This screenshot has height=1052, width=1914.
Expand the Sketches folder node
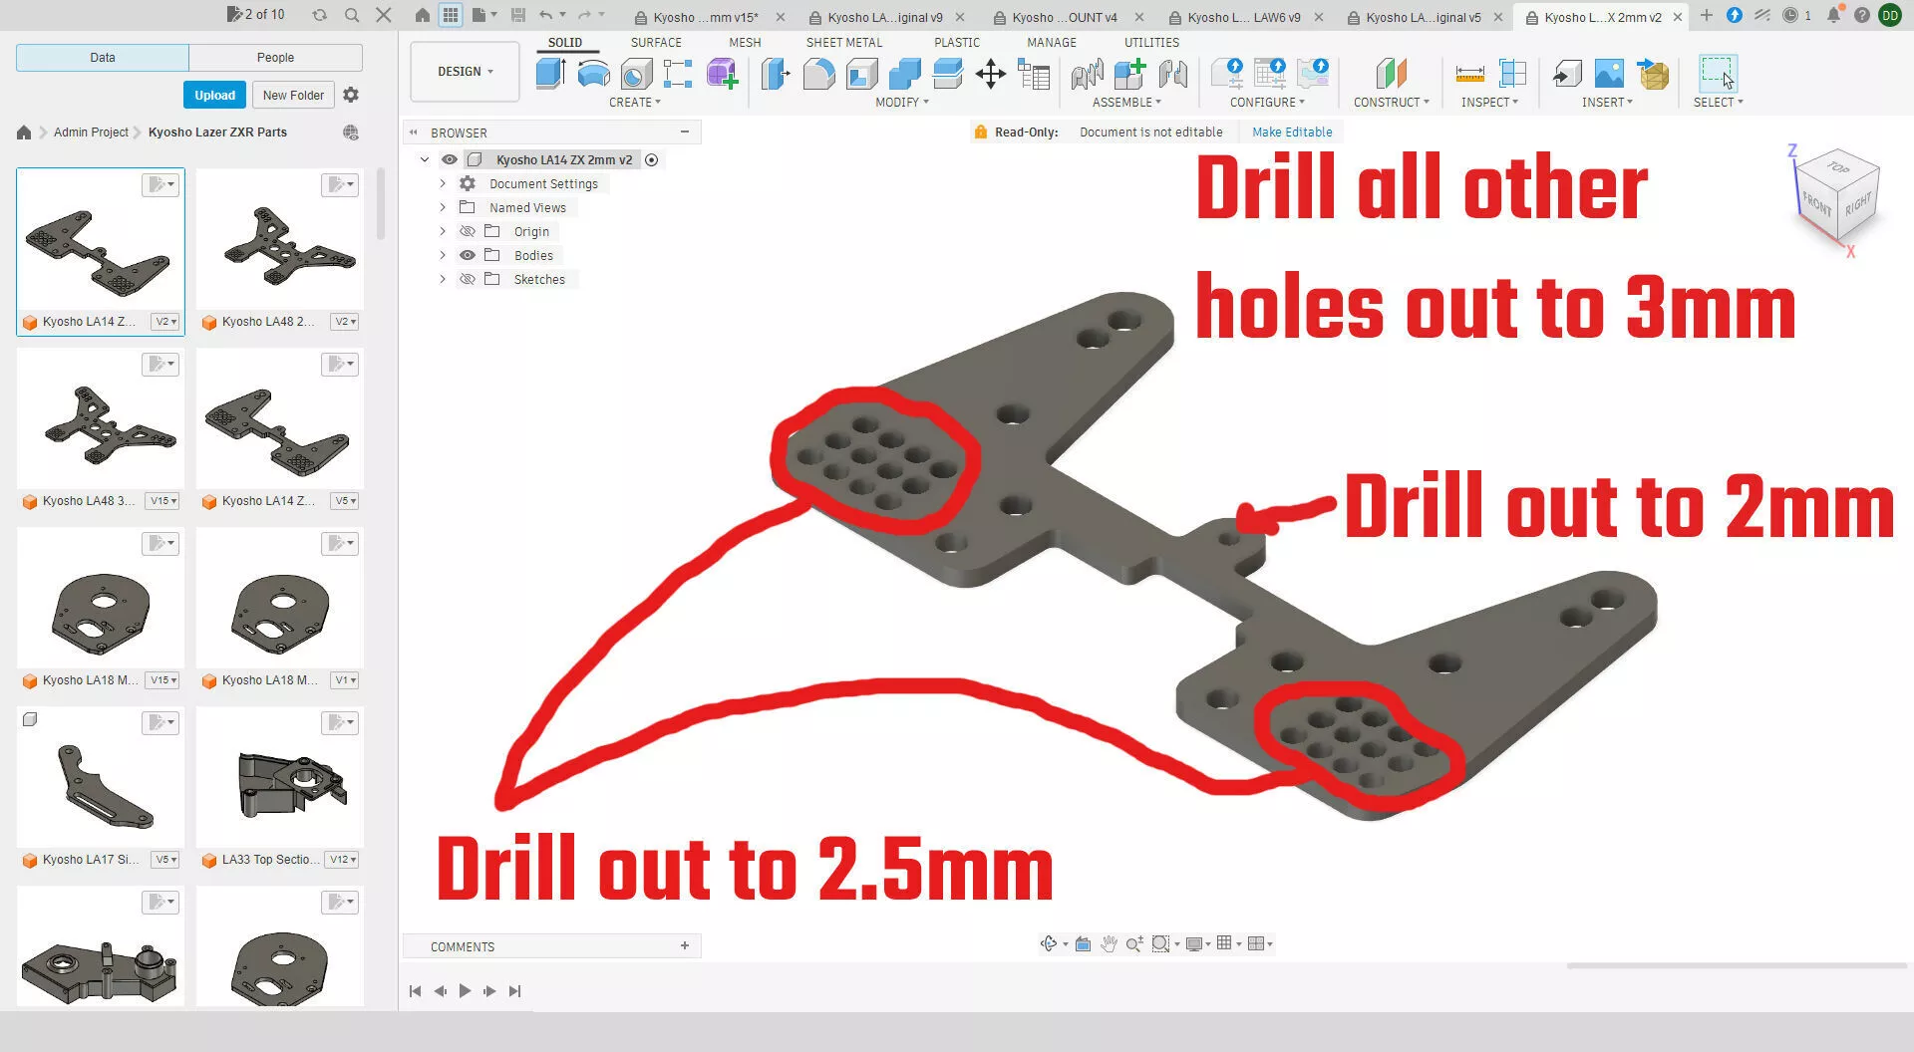443,279
